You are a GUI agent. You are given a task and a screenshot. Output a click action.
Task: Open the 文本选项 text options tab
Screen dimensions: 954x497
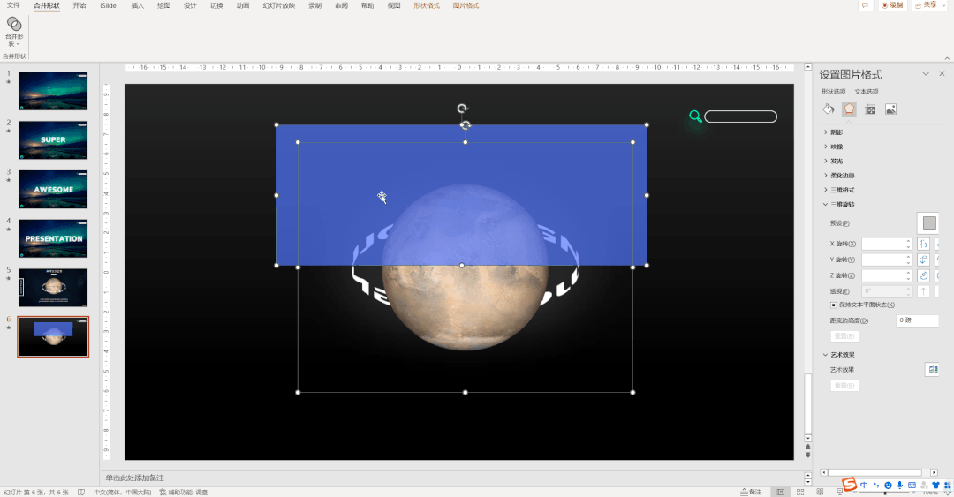click(867, 92)
